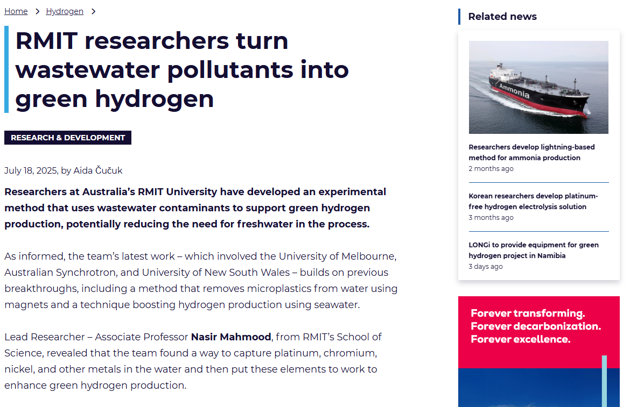The height and width of the screenshot is (407, 630).
Task: Click the chevron arrow after Hydrogen
Action: pos(93,11)
